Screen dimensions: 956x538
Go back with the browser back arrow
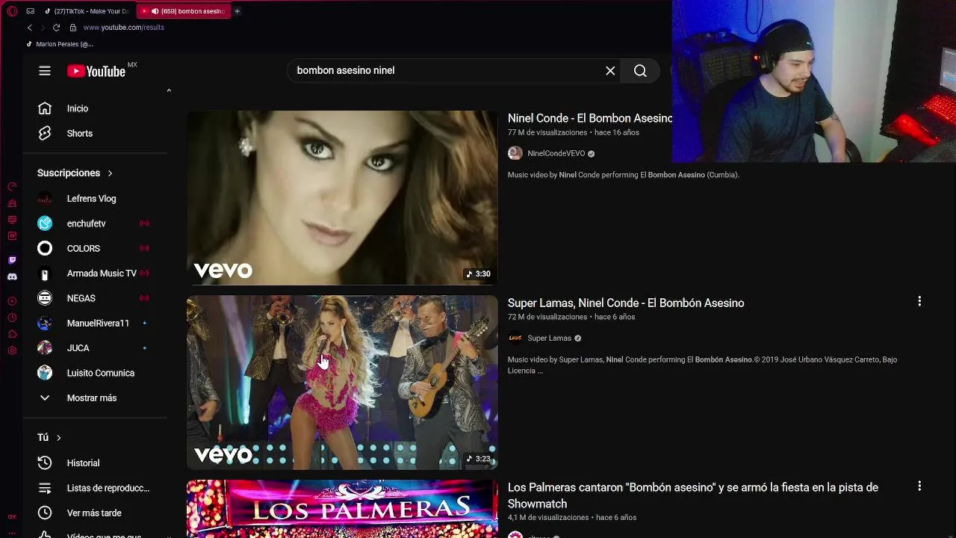[30, 28]
